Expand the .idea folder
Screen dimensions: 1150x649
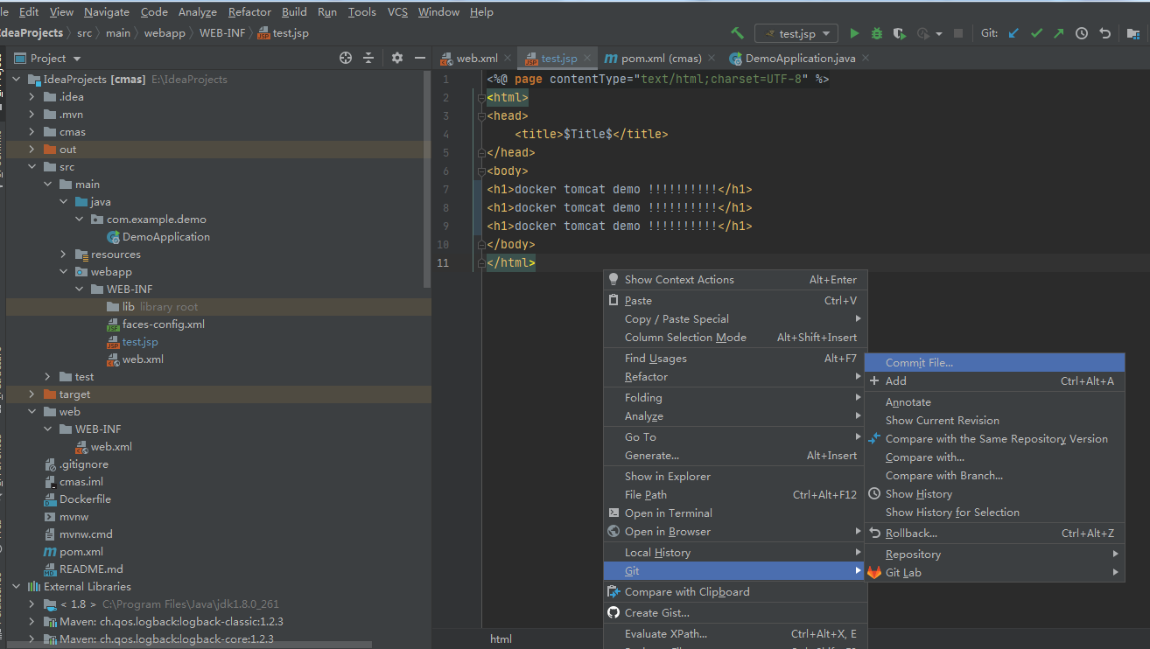point(32,96)
